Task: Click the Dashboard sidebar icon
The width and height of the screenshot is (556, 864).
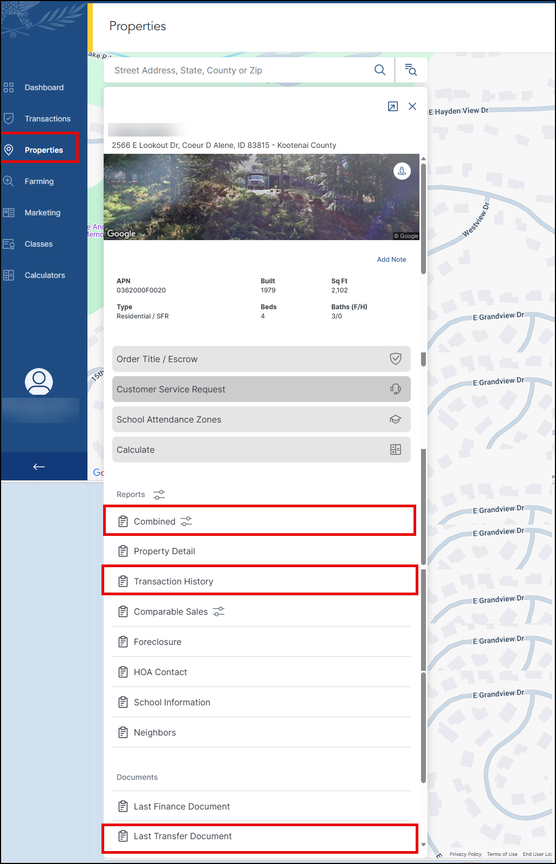Action: click(x=9, y=87)
